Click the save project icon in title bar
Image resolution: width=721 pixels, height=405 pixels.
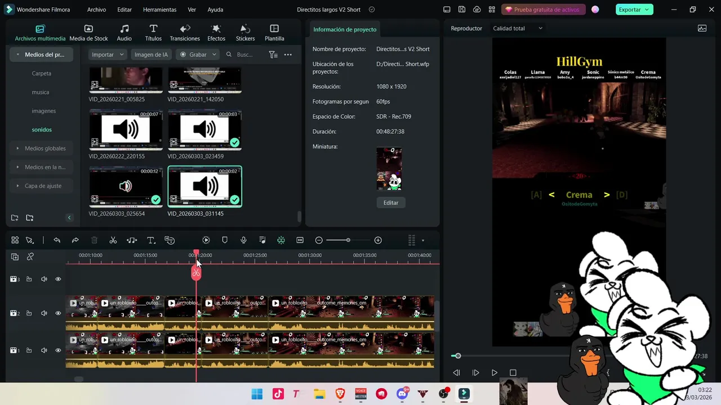462,10
